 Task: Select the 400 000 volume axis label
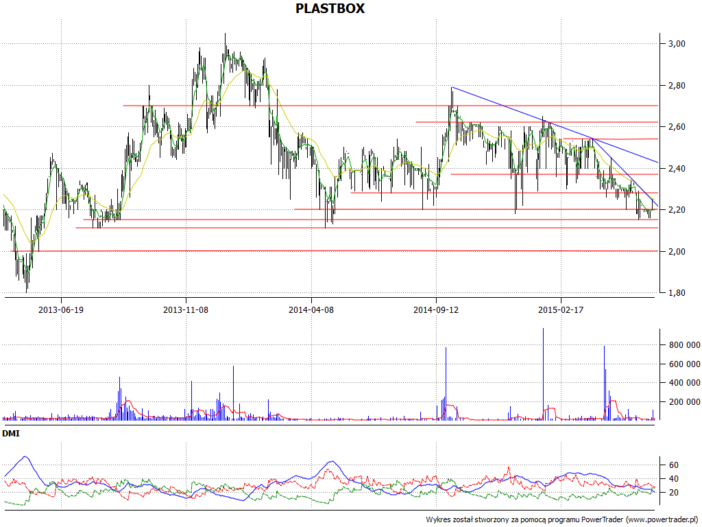pos(685,383)
